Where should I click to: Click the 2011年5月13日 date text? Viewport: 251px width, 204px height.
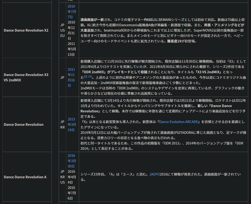(x=72, y=49)
